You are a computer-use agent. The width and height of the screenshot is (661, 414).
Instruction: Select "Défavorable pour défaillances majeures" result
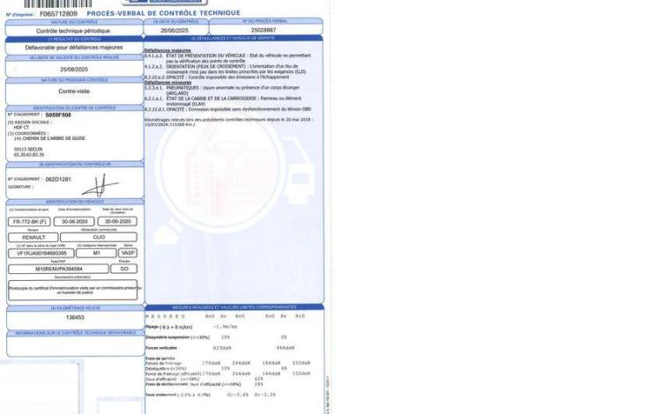point(74,48)
